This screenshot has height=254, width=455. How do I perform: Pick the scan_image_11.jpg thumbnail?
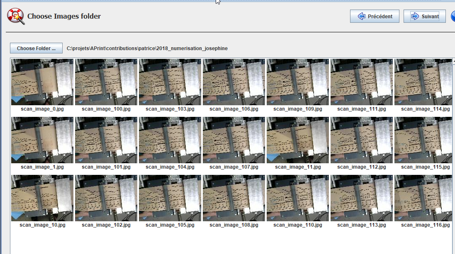(298, 140)
